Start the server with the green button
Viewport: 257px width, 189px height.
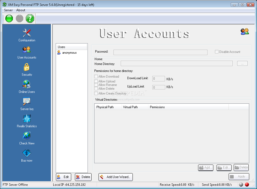[9, 19]
